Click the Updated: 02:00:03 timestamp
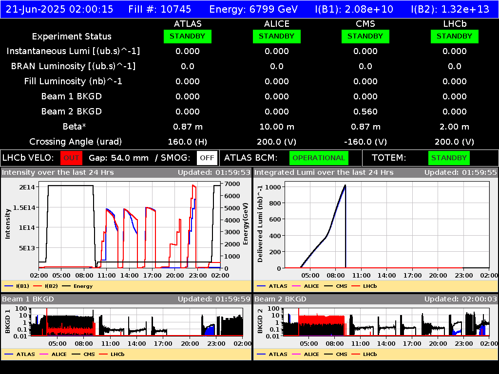 [461, 299]
